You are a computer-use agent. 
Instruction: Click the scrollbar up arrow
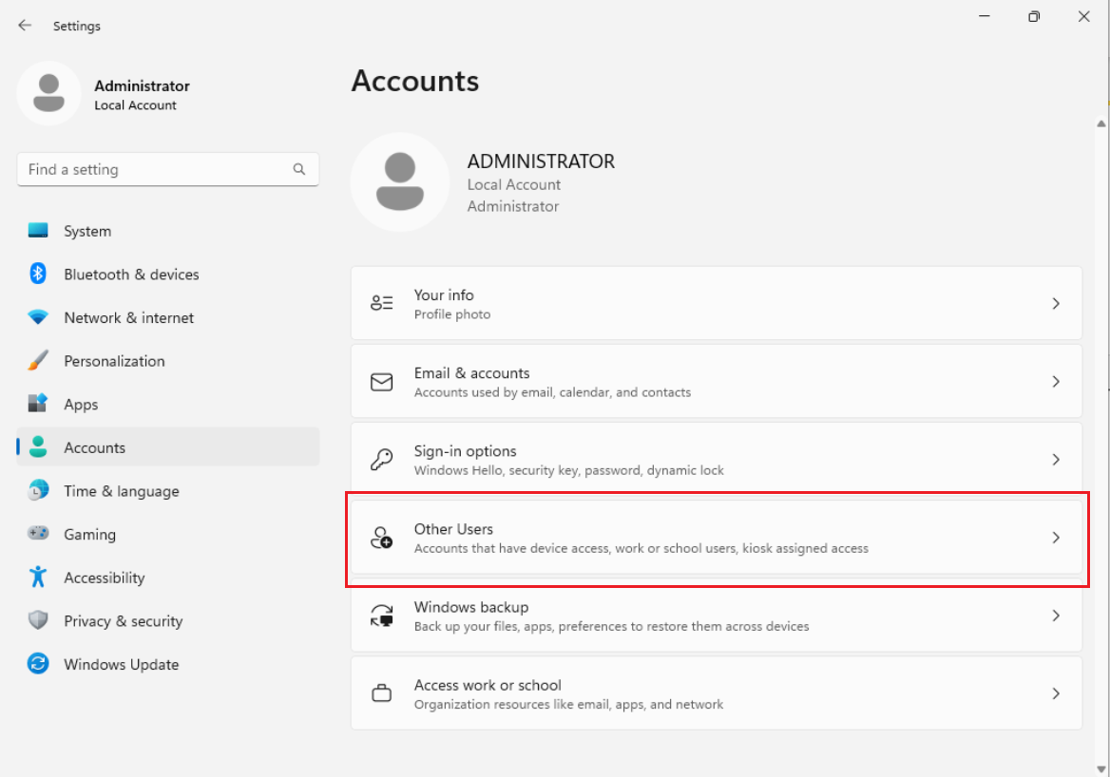[x=1100, y=123]
